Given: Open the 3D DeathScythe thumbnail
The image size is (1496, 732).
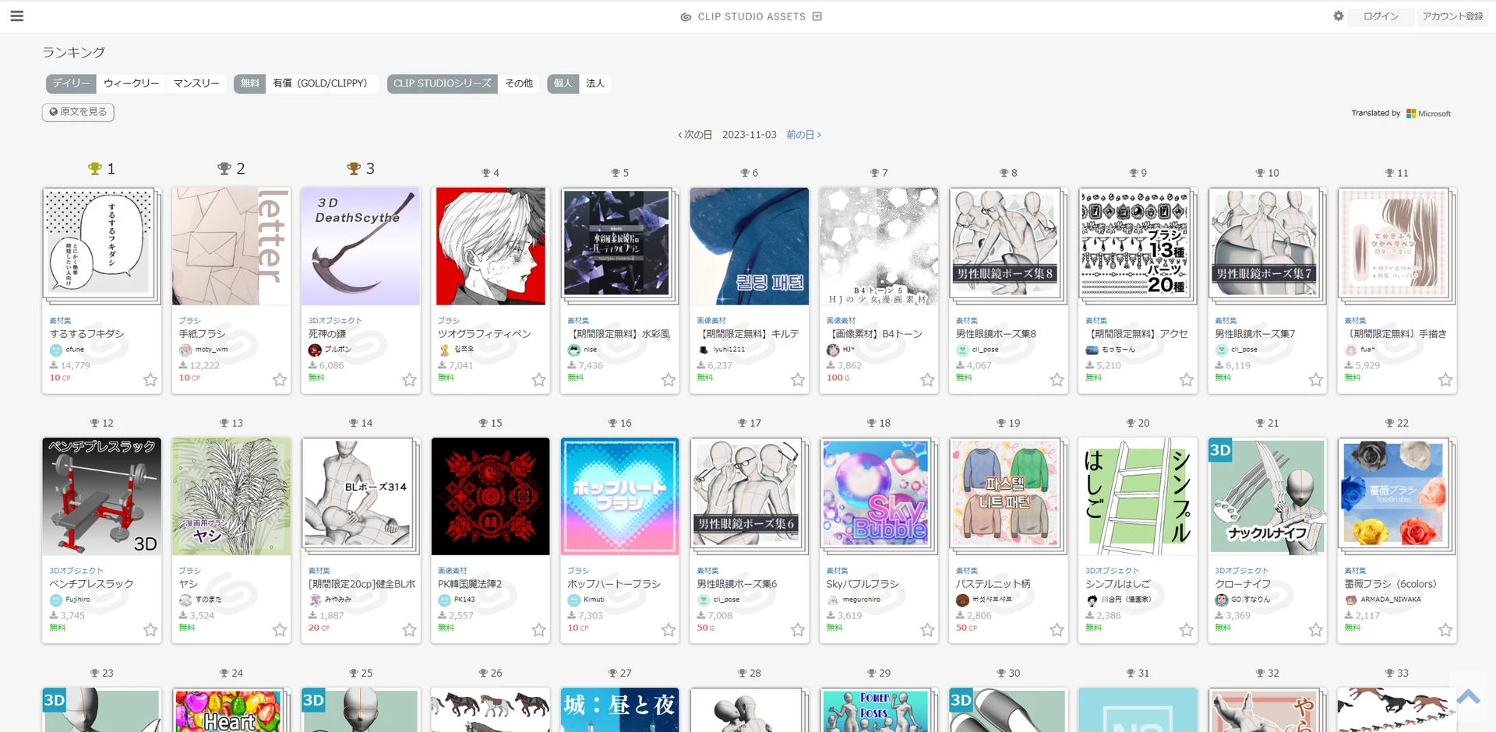Looking at the screenshot, I should point(361,246).
